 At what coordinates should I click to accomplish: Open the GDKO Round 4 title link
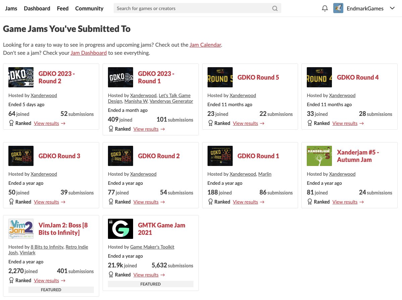358,77
